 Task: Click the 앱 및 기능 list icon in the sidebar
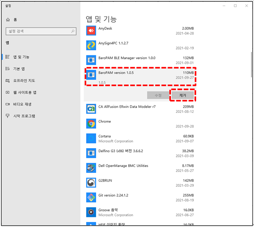8,57
